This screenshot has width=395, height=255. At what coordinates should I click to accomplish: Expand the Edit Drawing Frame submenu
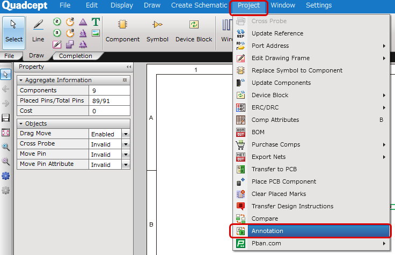pyautogui.click(x=311, y=58)
